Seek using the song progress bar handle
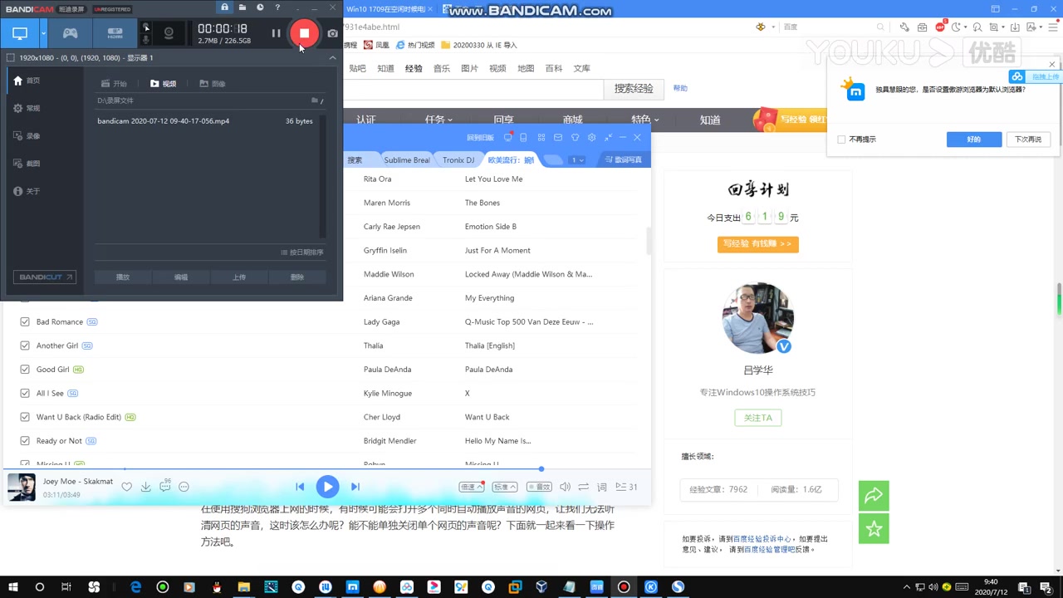The width and height of the screenshot is (1063, 598). [x=541, y=469]
